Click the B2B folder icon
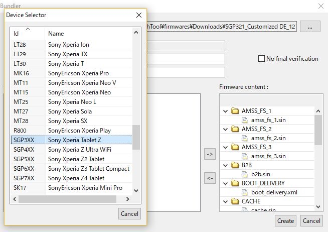This screenshot has height=232, width=328. (235, 165)
